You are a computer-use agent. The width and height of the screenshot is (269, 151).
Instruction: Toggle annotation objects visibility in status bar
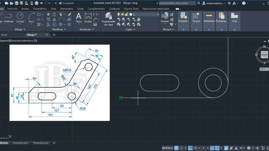pyautogui.click(x=226, y=148)
